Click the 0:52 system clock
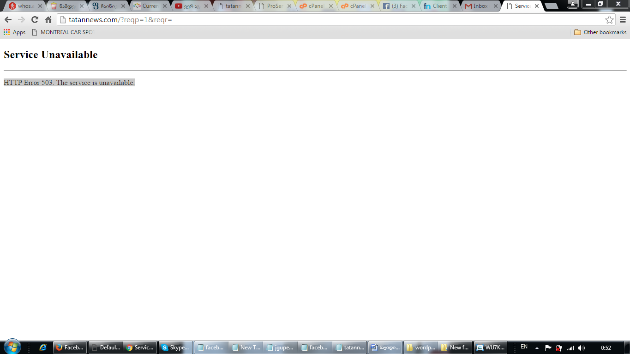 tap(606, 348)
